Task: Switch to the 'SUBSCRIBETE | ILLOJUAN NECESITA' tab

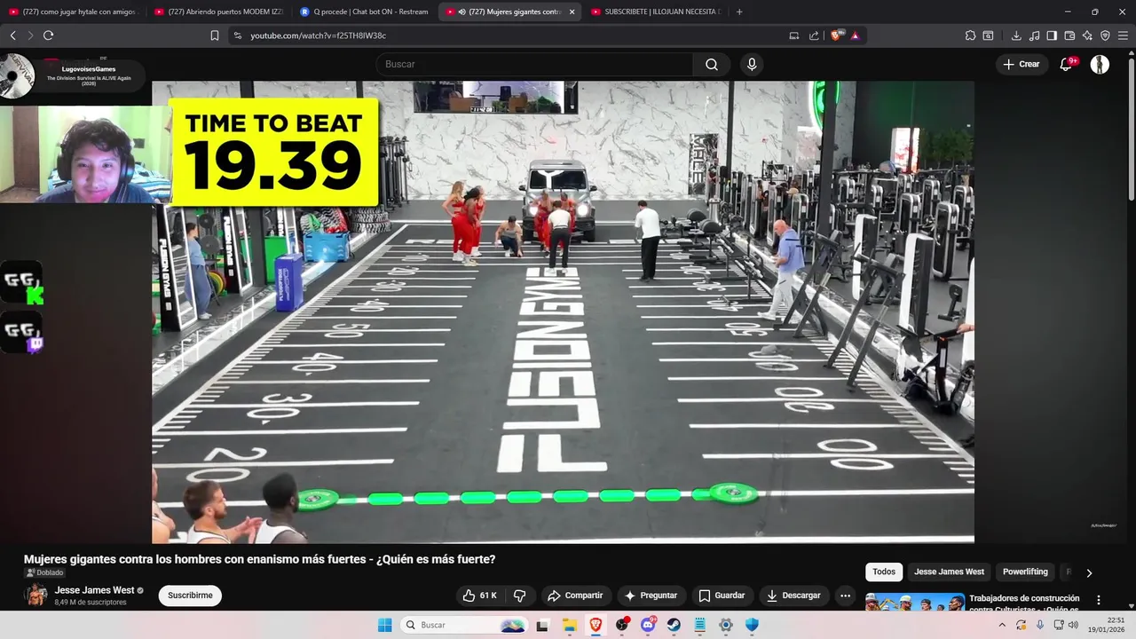Action: click(657, 12)
